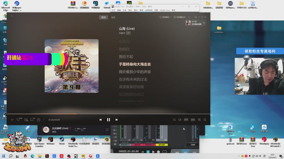Viewport: 284px width, 159px height.
Task: Click the Stop button in Studio One transport
Action: pos(148,152)
